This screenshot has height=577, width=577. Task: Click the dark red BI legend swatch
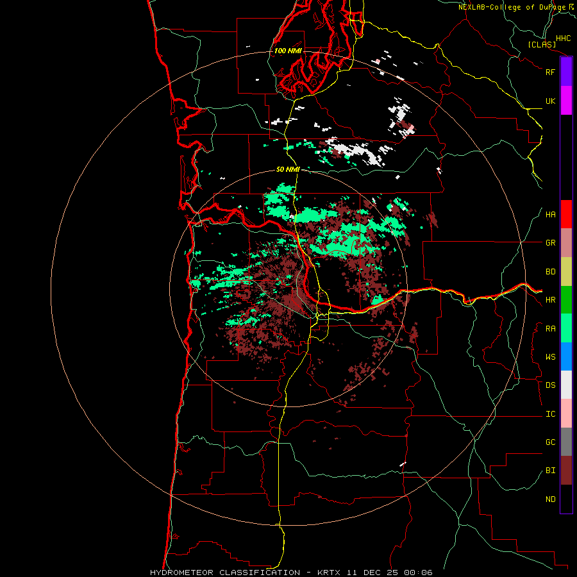click(566, 471)
